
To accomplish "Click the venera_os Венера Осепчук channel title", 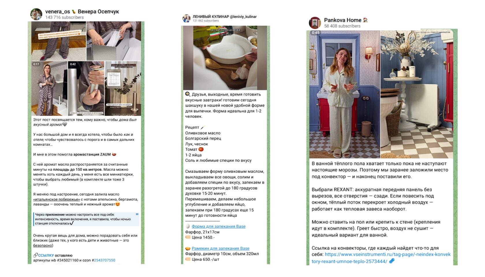I will coord(82,12).
